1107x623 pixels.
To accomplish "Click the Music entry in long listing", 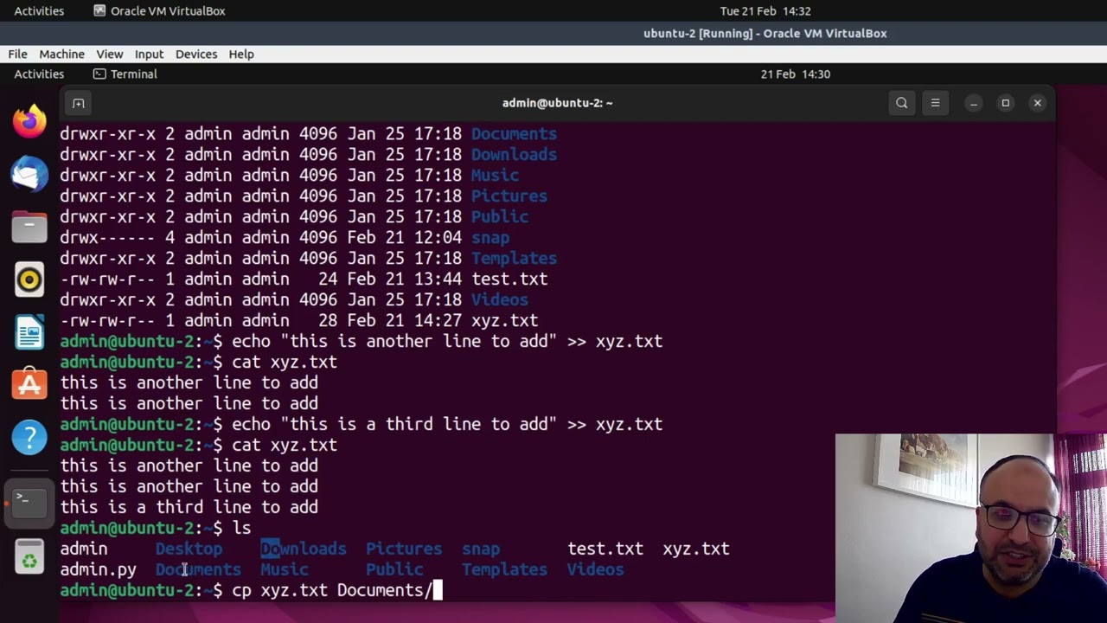I will point(495,176).
